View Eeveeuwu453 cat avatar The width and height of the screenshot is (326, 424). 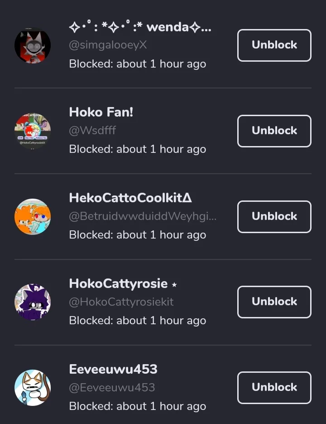(33, 387)
